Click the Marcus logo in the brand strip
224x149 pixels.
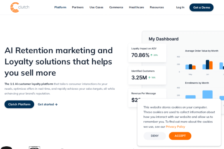(34, 148)
